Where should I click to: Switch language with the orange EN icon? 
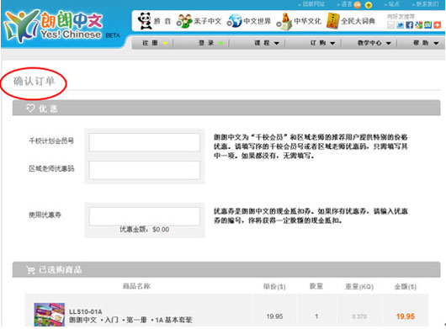click(x=357, y=4)
